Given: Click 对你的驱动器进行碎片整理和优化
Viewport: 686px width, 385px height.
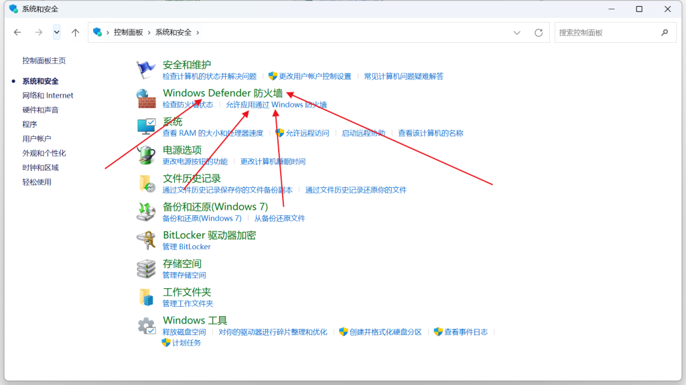Looking at the screenshot, I should (273, 332).
